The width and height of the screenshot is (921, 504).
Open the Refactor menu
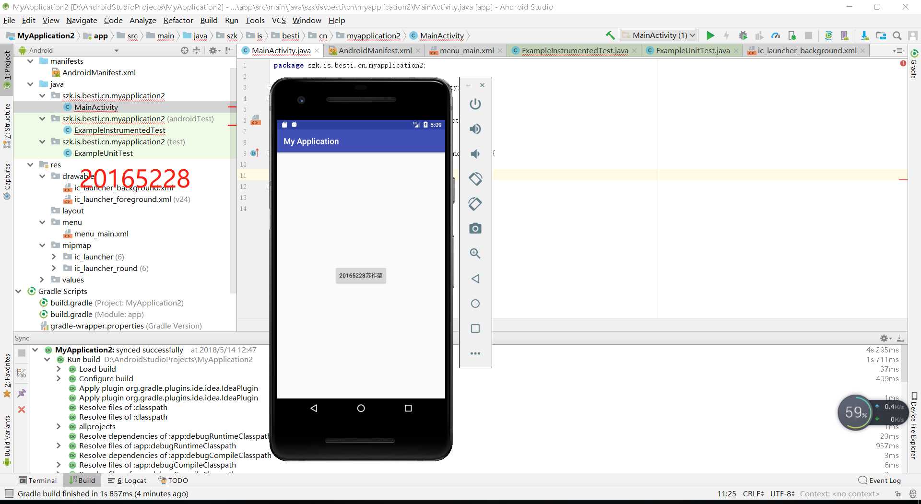[x=178, y=20]
